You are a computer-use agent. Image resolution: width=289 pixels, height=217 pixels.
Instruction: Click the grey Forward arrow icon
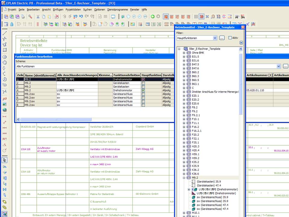(x=158, y=17)
